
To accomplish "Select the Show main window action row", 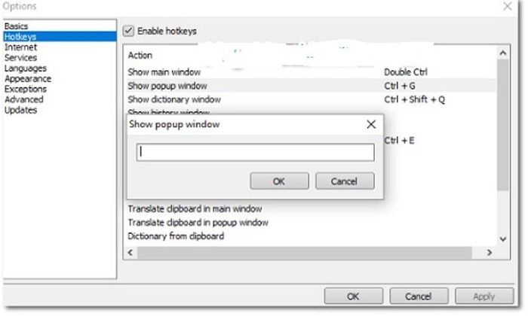I will pos(311,72).
